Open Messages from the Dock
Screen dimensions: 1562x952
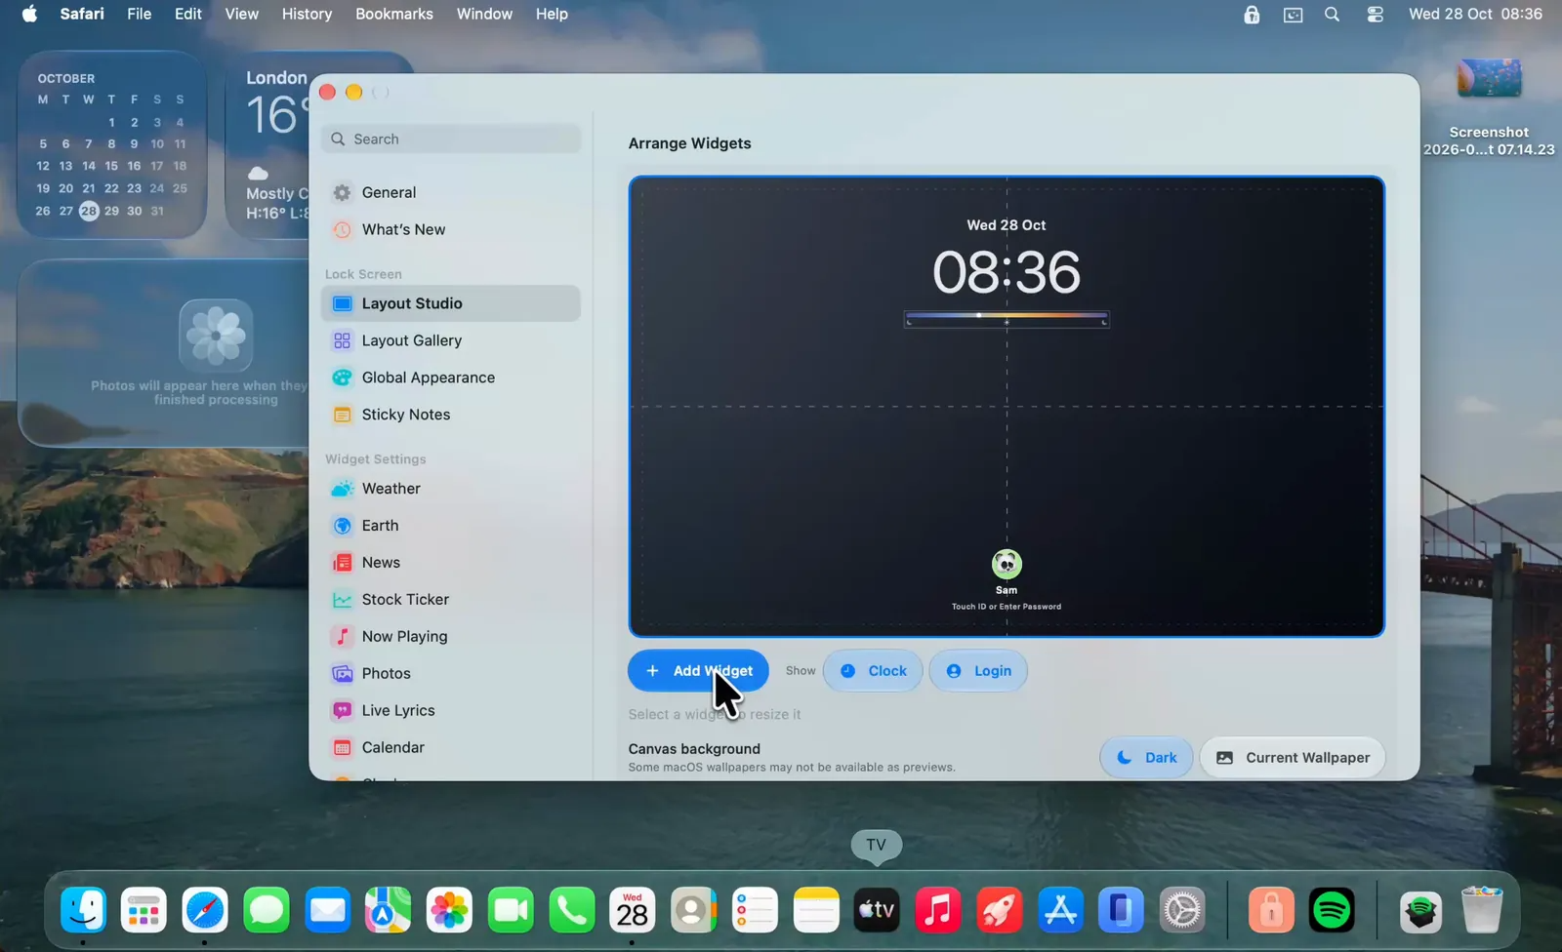(267, 911)
